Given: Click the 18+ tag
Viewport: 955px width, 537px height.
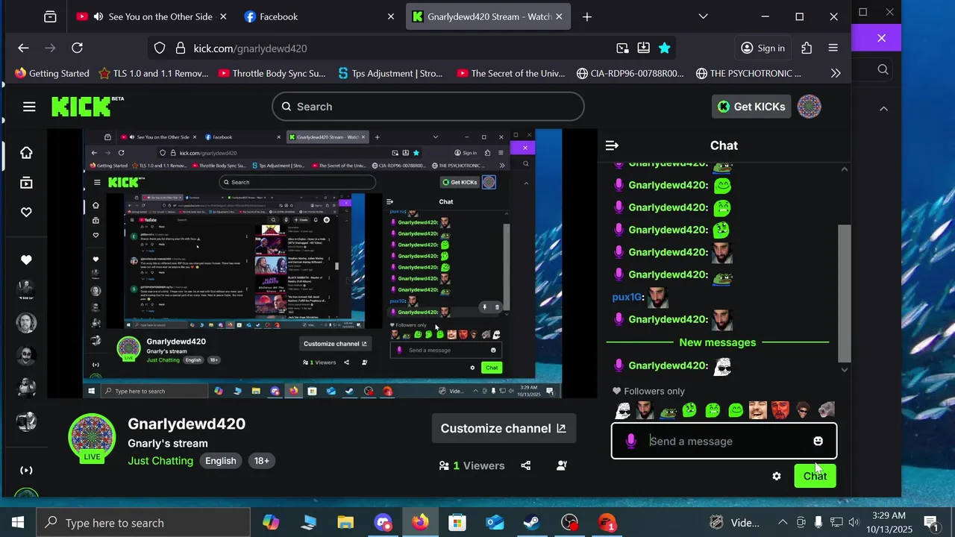Looking at the screenshot, I should click(x=261, y=461).
